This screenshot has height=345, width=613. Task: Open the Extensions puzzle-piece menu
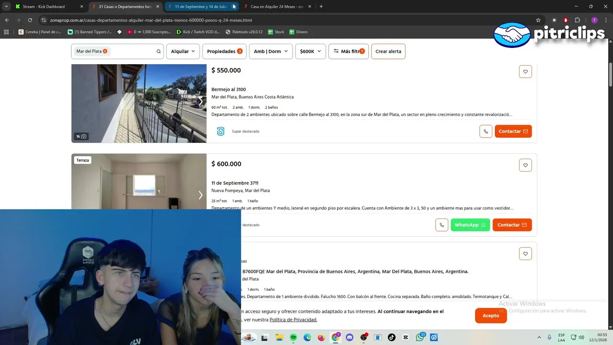pyautogui.click(x=577, y=20)
